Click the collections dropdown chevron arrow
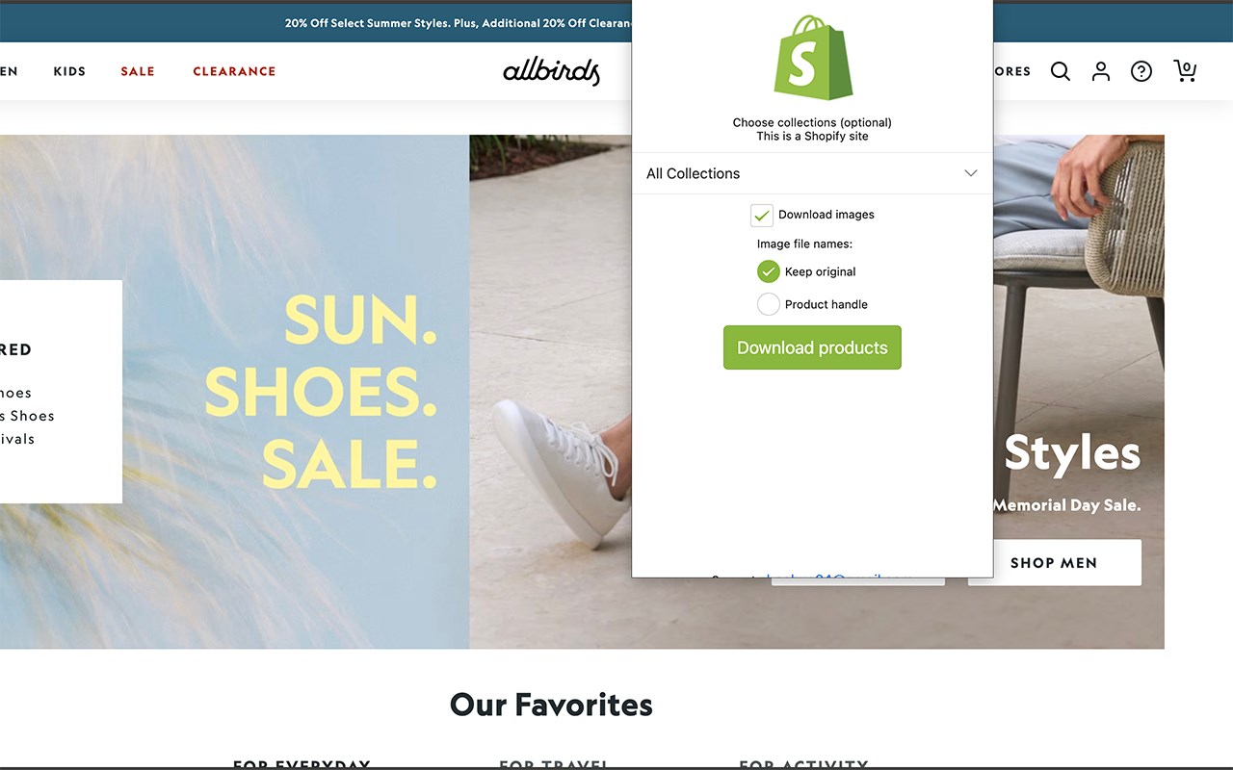Image resolution: width=1233 pixels, height=770 pixels. [971, 173]
